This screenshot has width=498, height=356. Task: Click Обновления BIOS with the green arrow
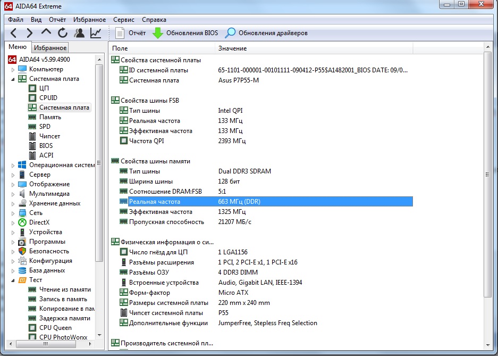[x=185, y=33]
